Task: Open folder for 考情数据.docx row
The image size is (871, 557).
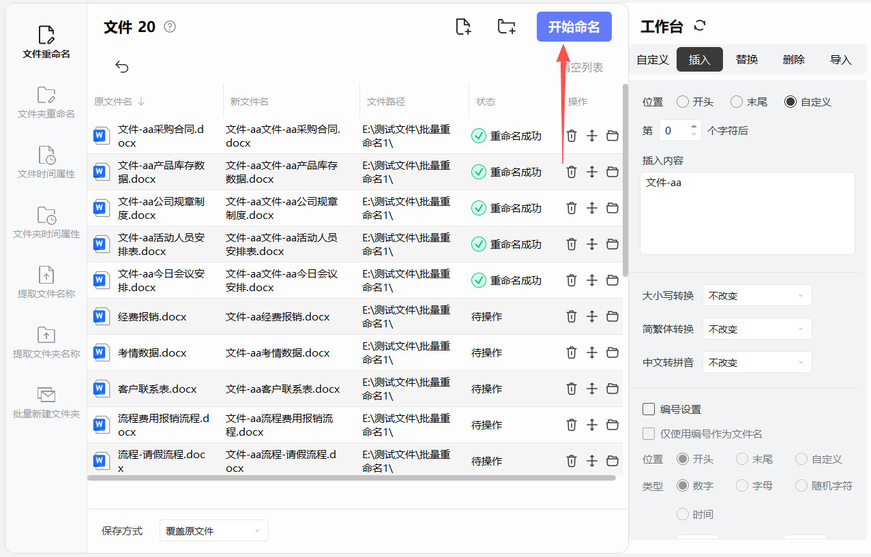Action: click(x=612, y=352)
